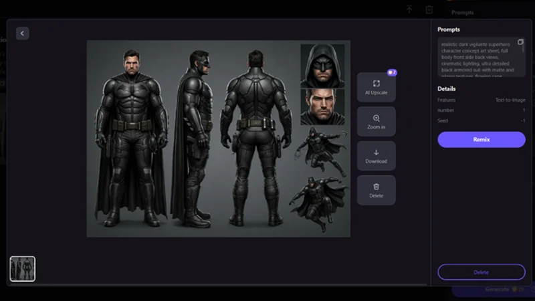Copy the prompt text with copy icon

click(520, 42)
